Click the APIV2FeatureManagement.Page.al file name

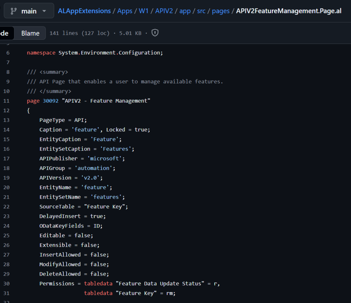(289, 11)
